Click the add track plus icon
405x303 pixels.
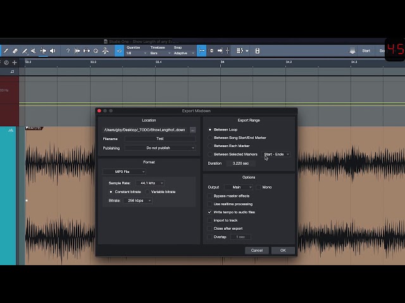pos(15,62)
